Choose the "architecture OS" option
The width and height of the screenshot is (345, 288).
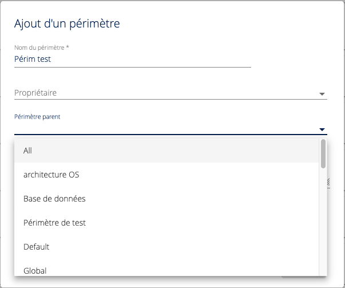point(55,175)
